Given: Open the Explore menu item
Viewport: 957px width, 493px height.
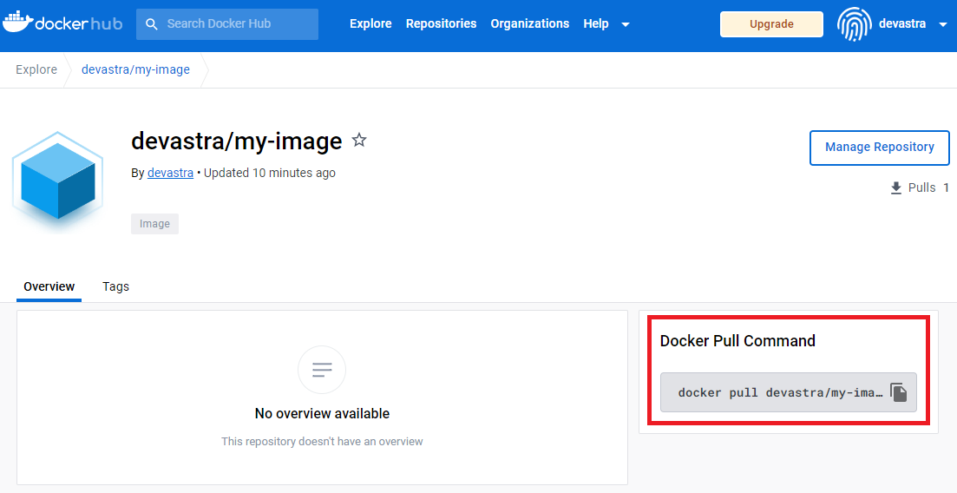Looking at the screenshot, I should [370, 23].
